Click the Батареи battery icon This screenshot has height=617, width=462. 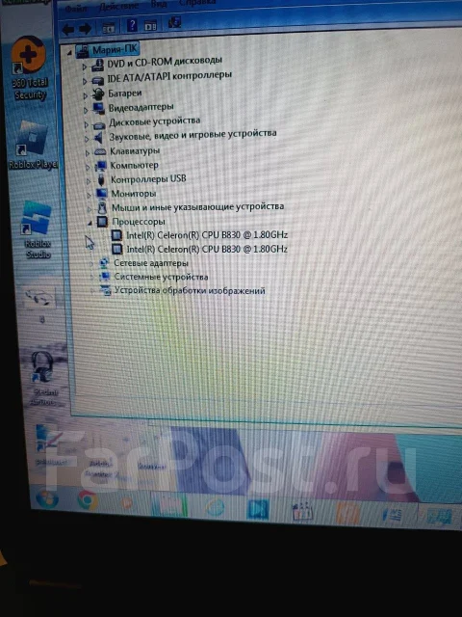(x=98, y=94)
